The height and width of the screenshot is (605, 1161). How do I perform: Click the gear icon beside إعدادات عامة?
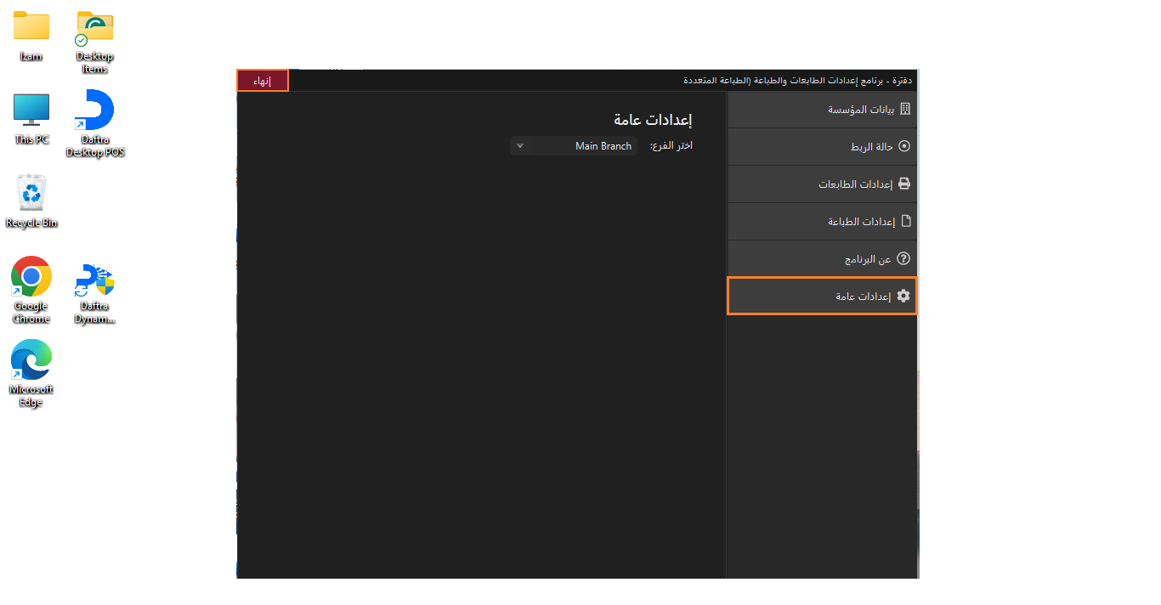click(x=903, y=296)
